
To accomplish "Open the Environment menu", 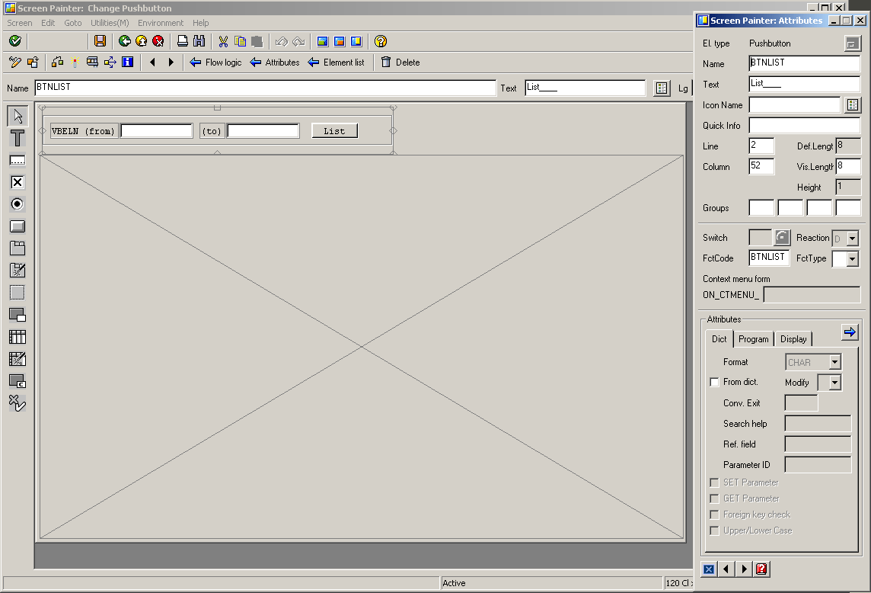I will coord(161,23).
